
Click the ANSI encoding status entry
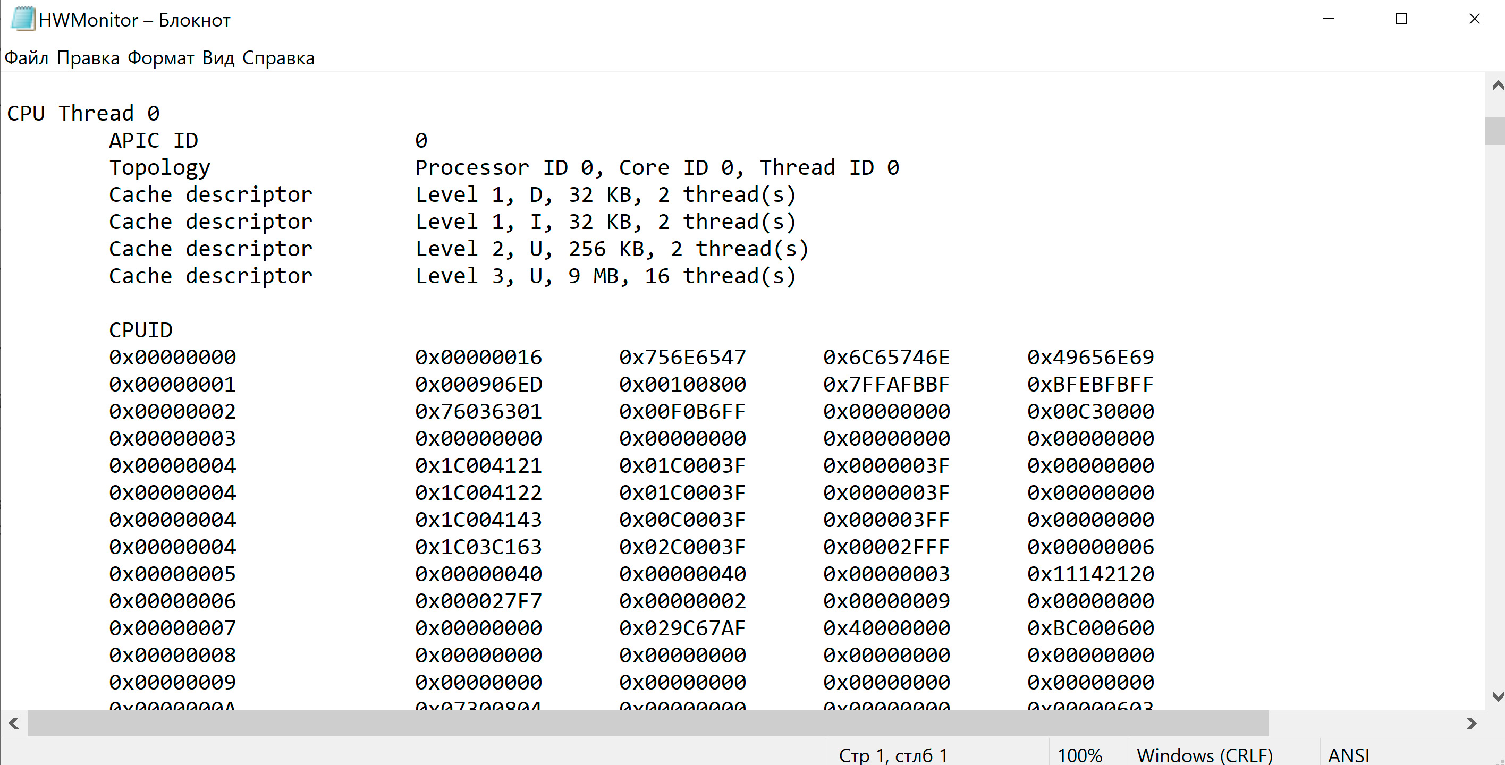coord(1348,755)
